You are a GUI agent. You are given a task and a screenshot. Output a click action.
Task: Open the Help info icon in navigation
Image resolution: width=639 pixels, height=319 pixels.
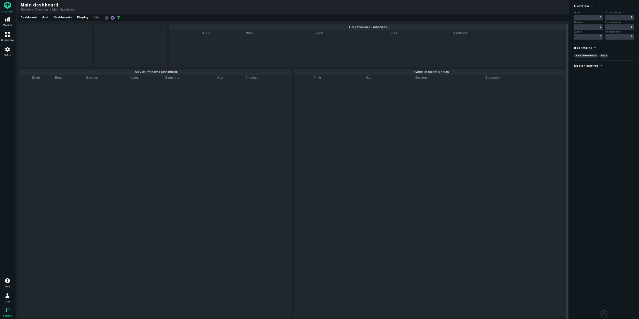pos(7,283)
